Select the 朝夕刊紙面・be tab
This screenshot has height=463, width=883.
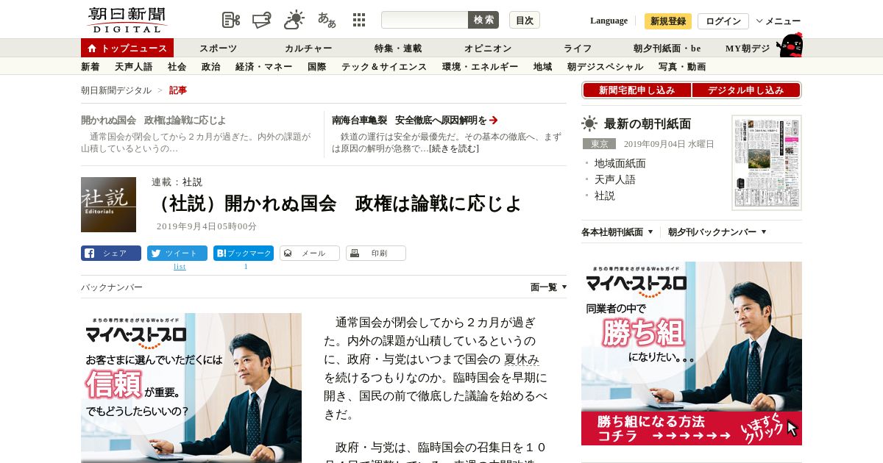point(667,49)
